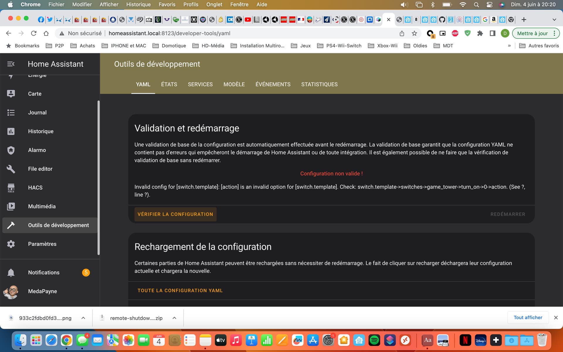
Task: Open Spotify from the Dock
Action: coord(374,340)
